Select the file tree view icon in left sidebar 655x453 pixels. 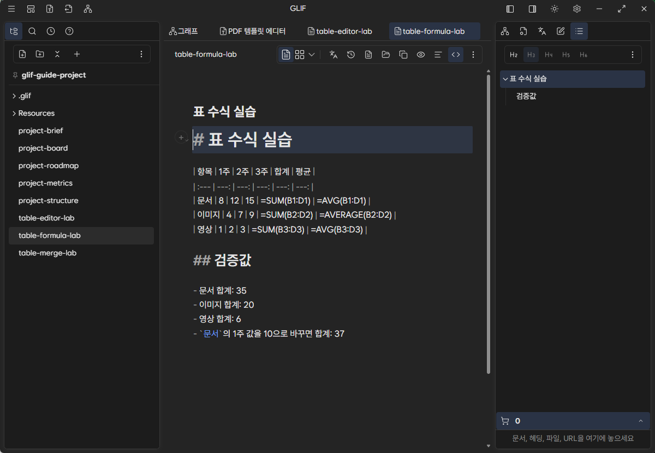click(14, 31)
